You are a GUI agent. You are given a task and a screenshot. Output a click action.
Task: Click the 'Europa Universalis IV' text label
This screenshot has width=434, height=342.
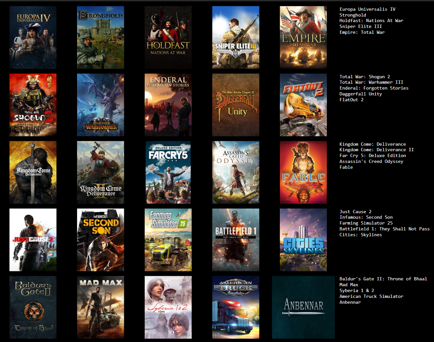[x=367, y=9]
